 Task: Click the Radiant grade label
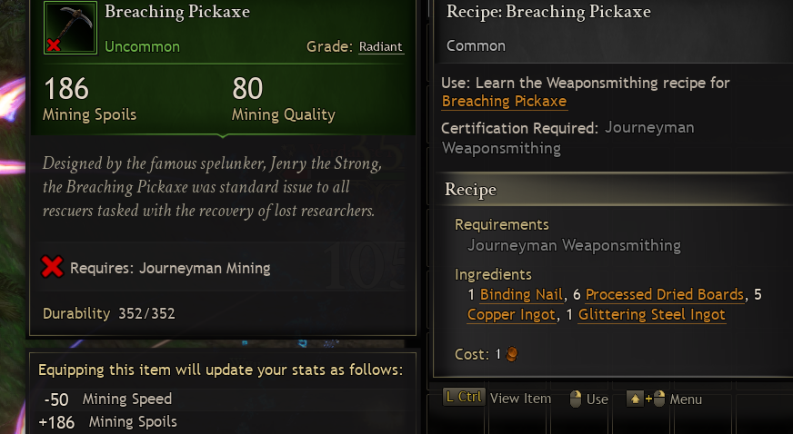click(x=380, y=46)
